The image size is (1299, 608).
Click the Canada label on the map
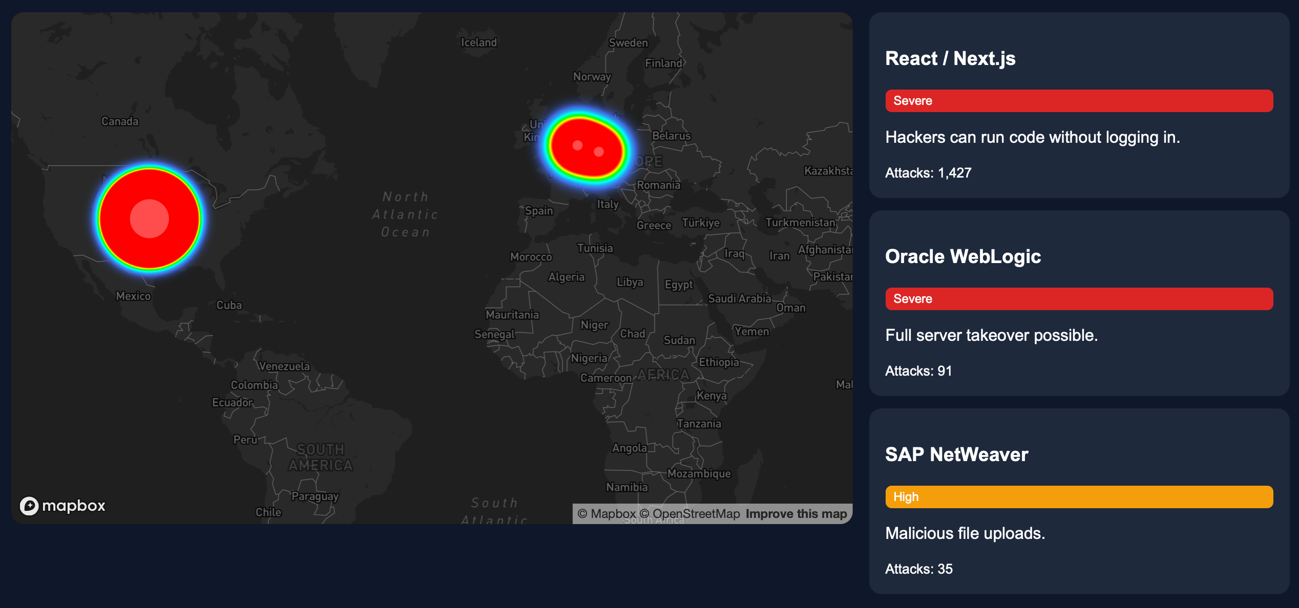point(120,121)
